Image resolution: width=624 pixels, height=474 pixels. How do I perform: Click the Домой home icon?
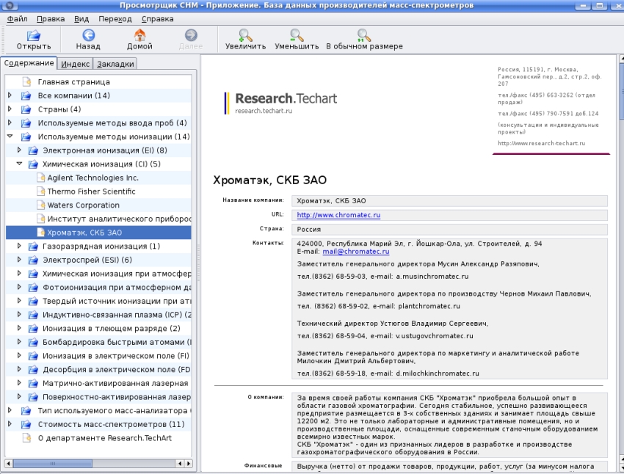139,35
